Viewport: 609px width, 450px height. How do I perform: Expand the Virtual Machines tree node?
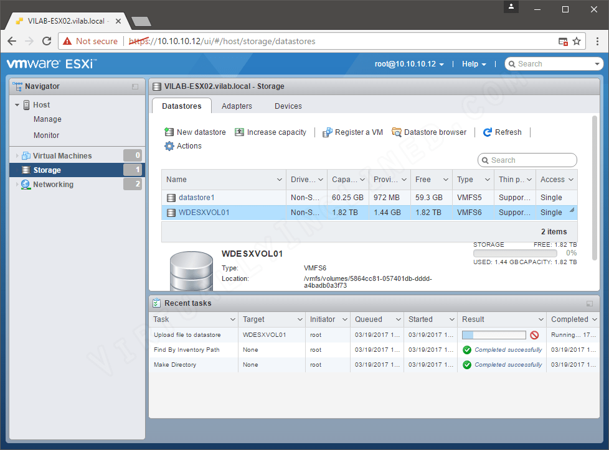[x=17, y=156]
